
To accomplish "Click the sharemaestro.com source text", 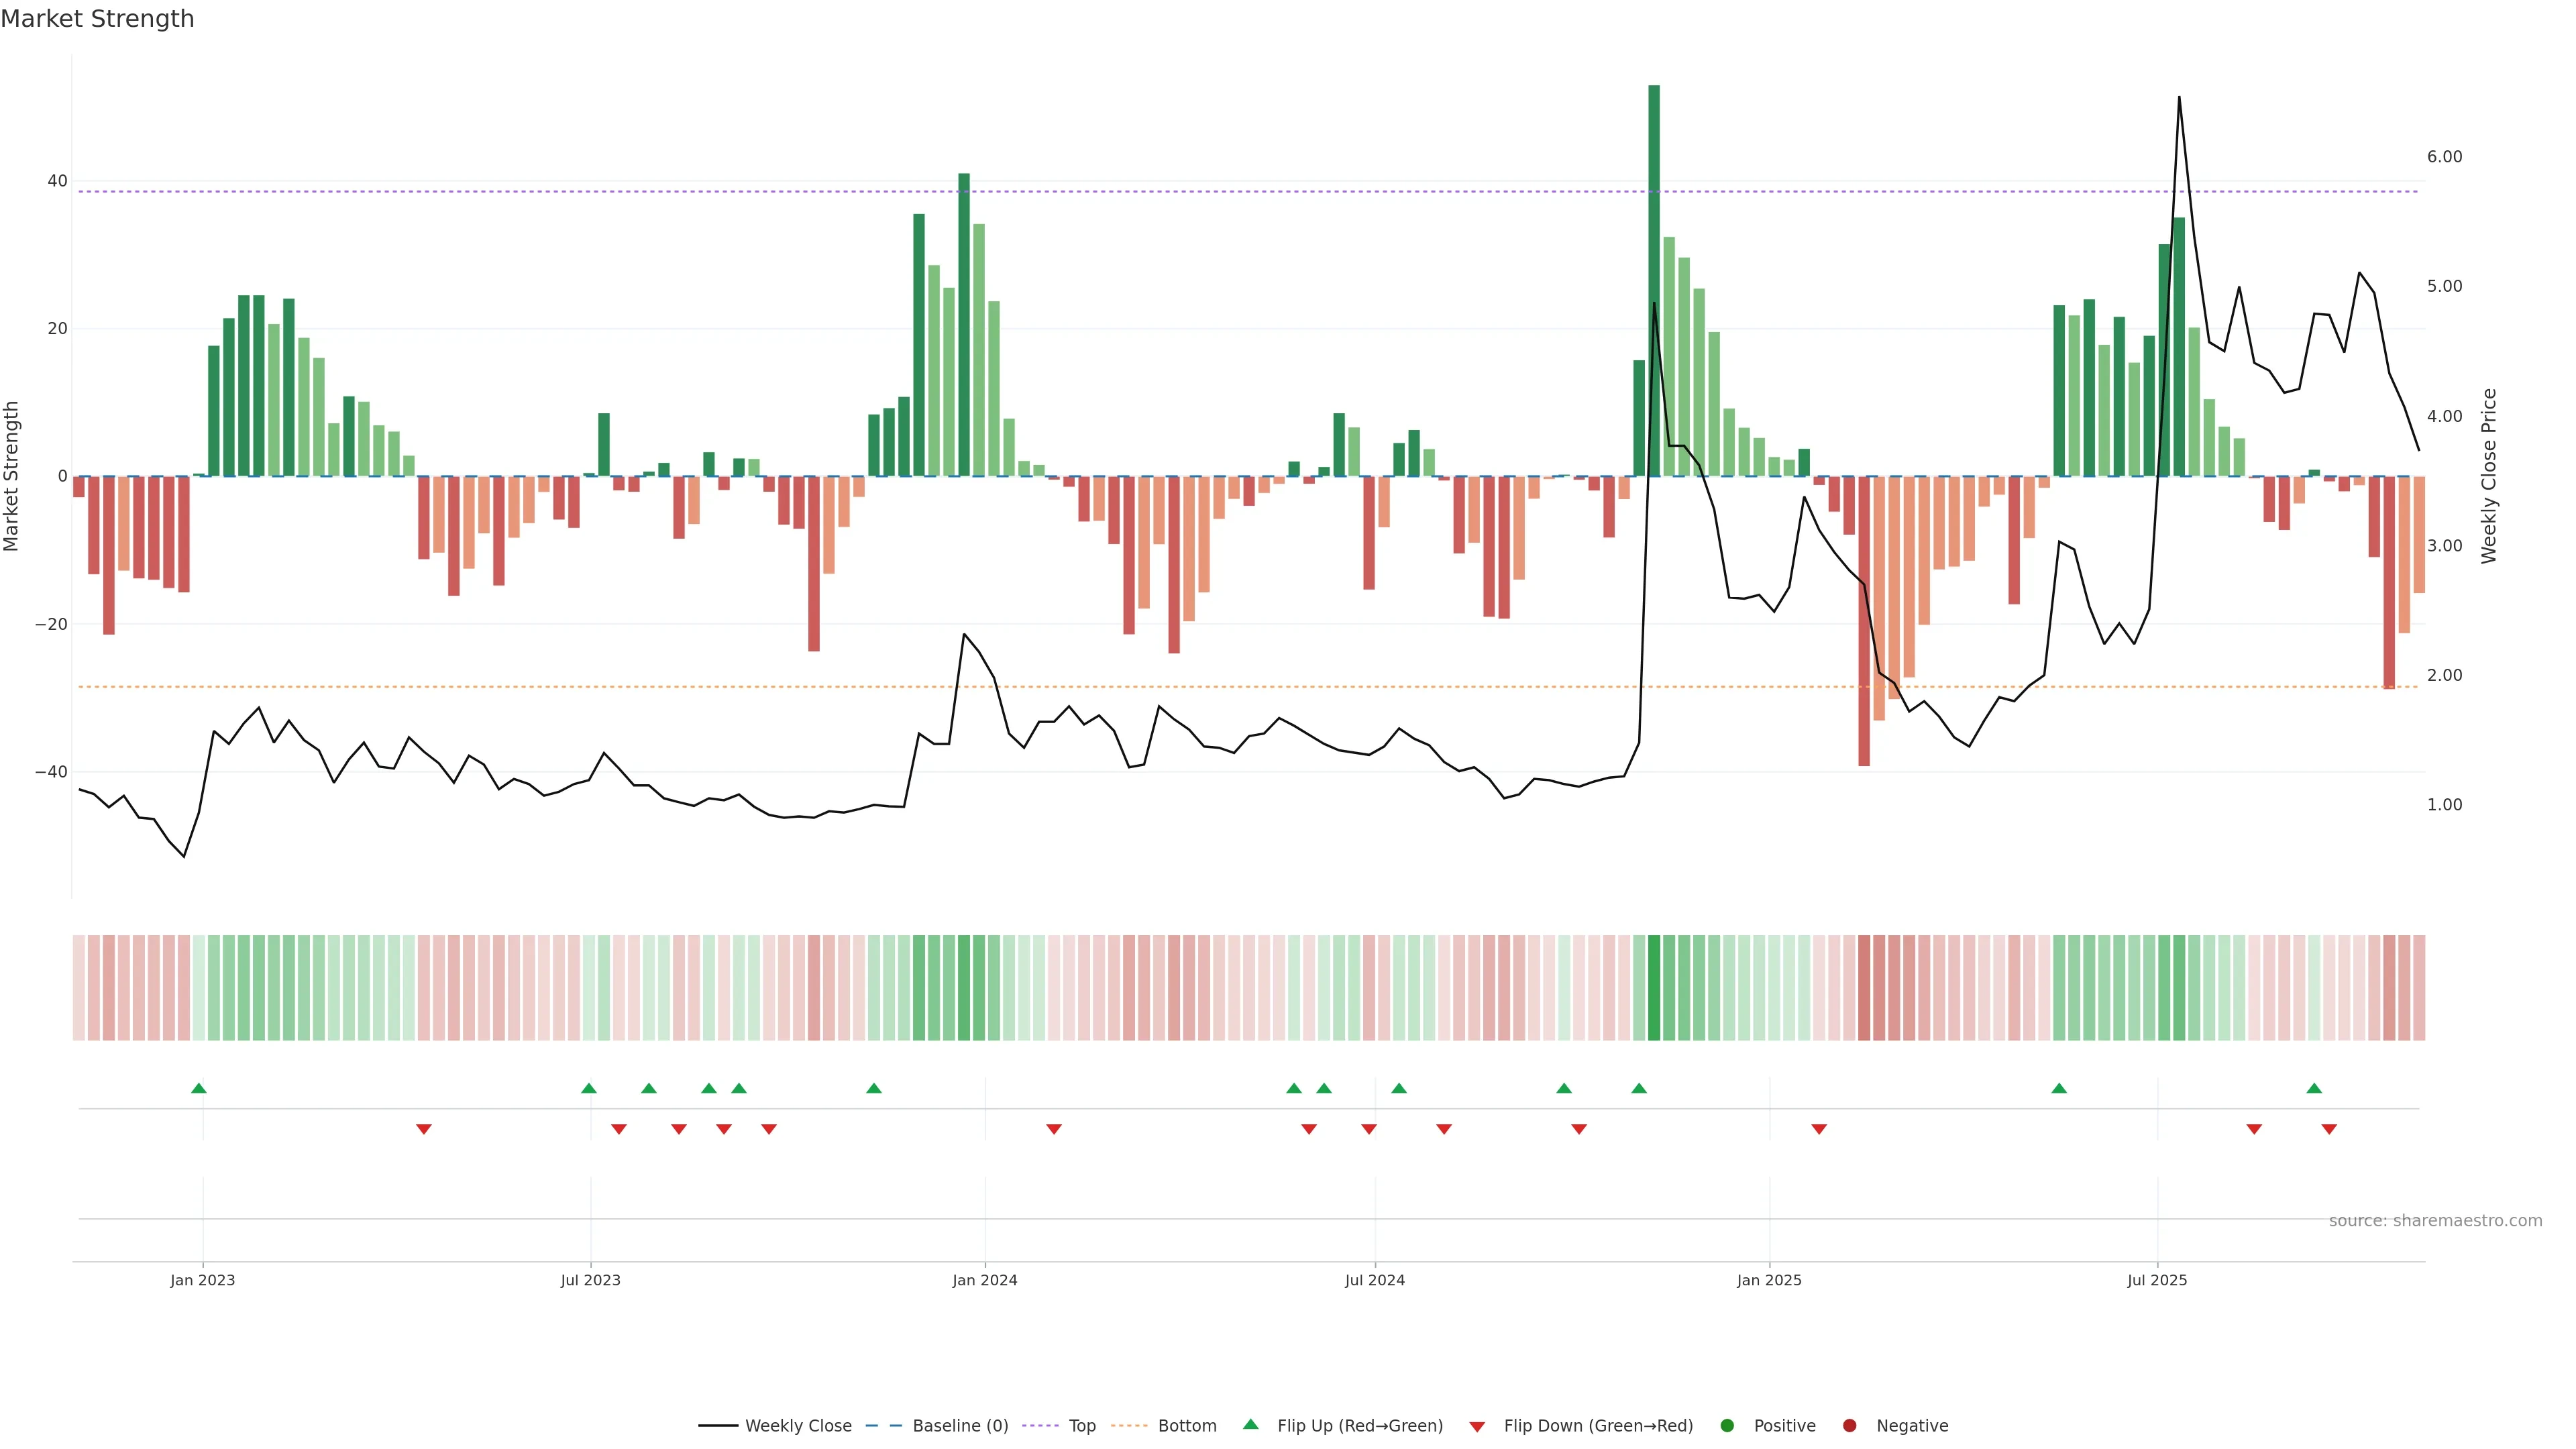I will click(x=2435, y=1220).
